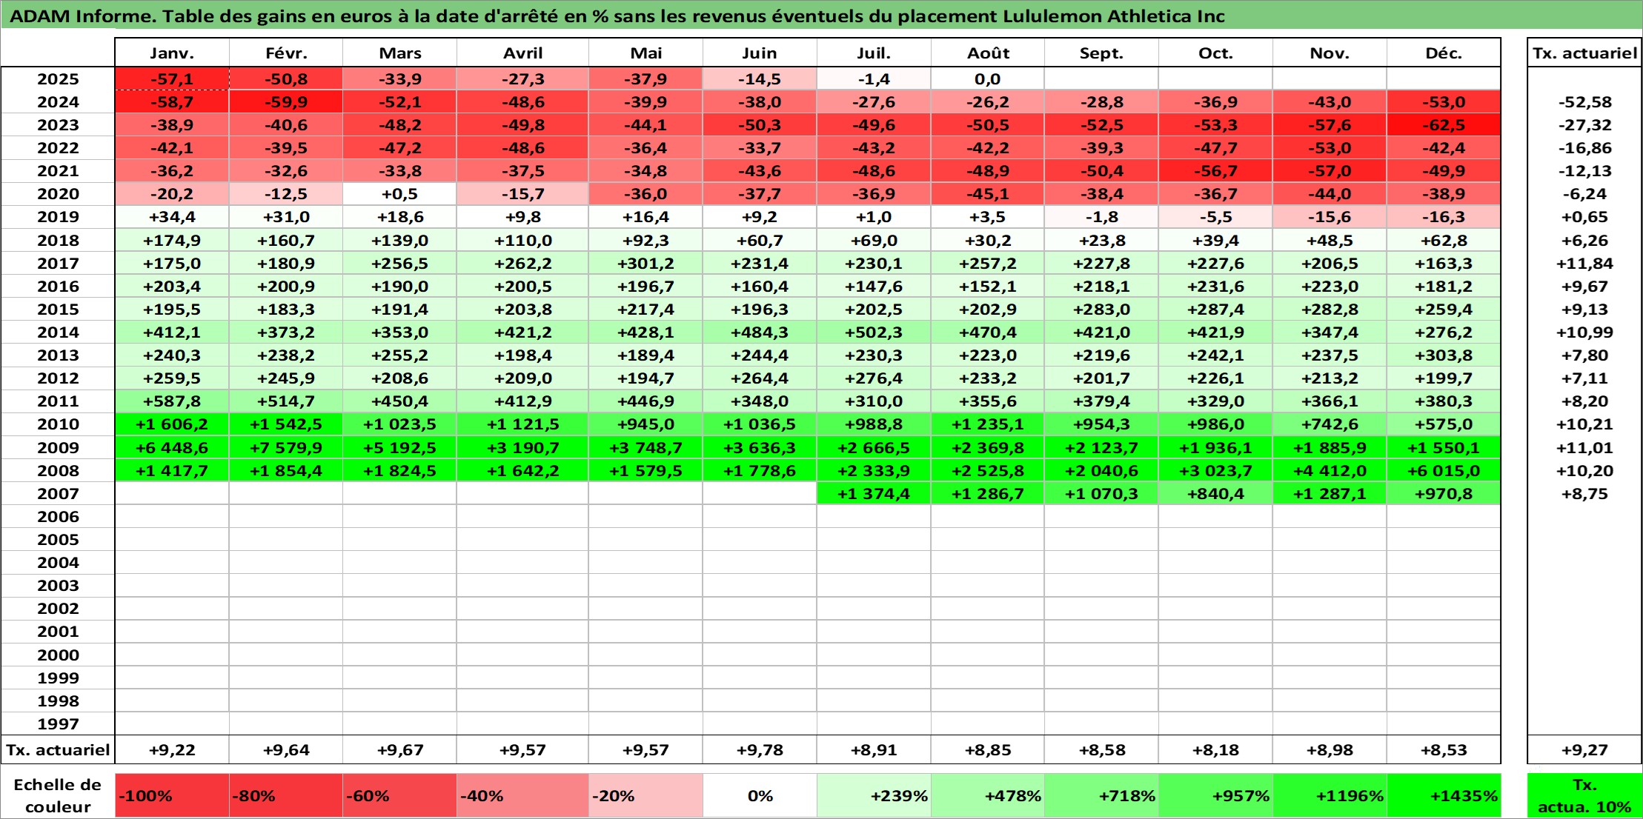
Task: Select the cell showing +34,4
Action: coord(172,217)
